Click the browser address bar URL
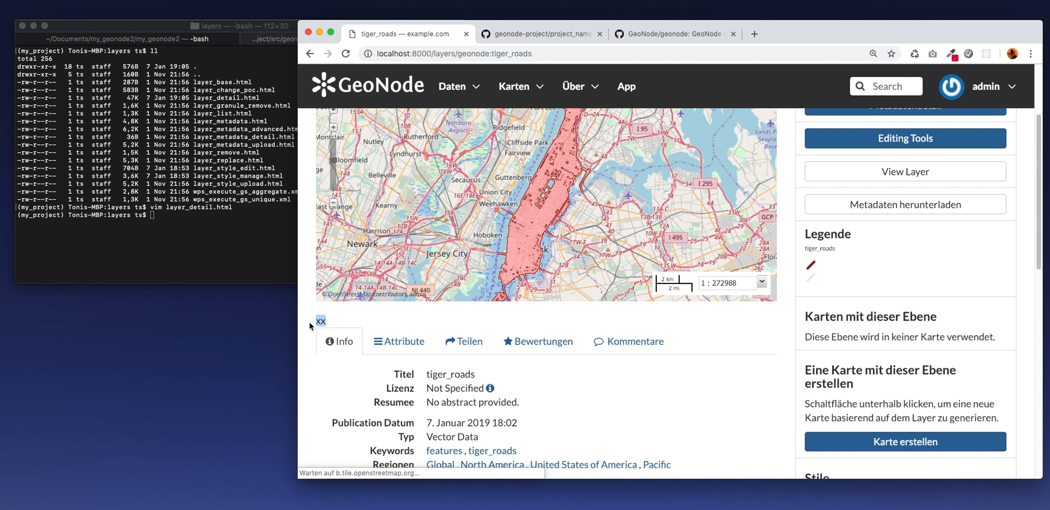 [x=454, y=54]
